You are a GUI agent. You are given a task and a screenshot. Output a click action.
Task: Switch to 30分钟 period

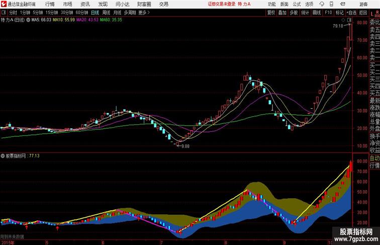67,13
